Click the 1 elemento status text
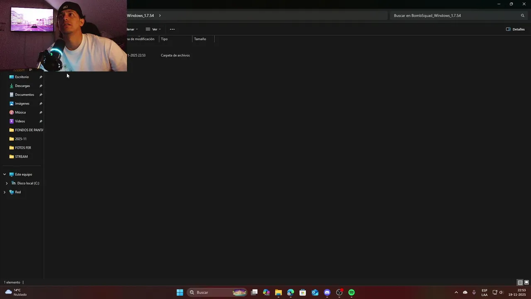Image resolution: width=531 pixels, height=299 pixels. pyautogui.click(x=12, y=282)
